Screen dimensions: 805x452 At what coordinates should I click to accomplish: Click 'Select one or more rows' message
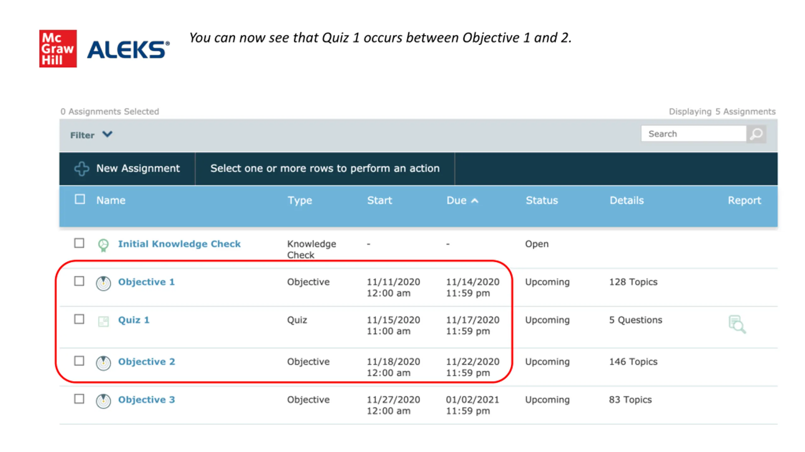point(325,169)
